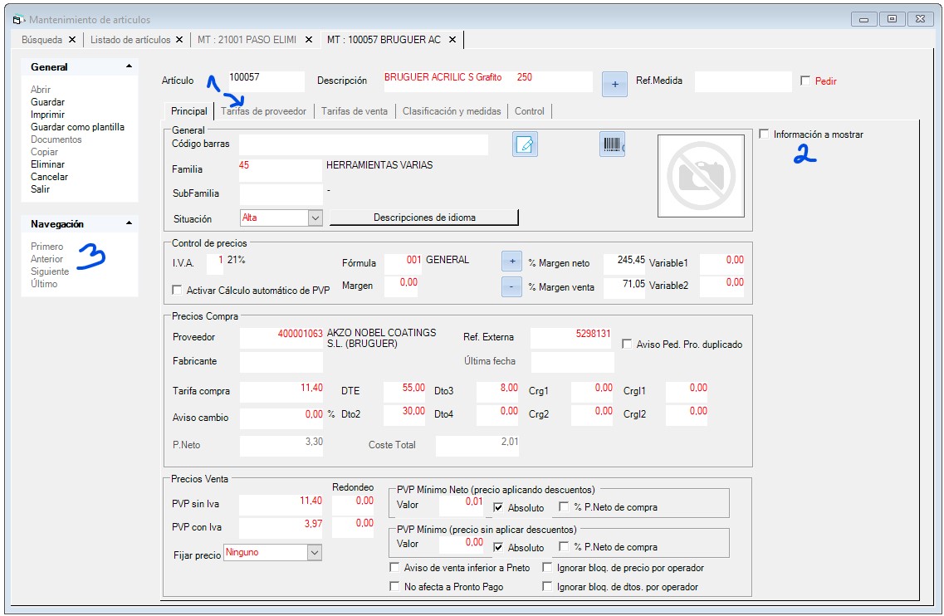This screenshot has height=616, width=944.
Task: Close the MT : 100057 BRUGUER AC tab
Action: pyautogui.click(x=452, y=40)
